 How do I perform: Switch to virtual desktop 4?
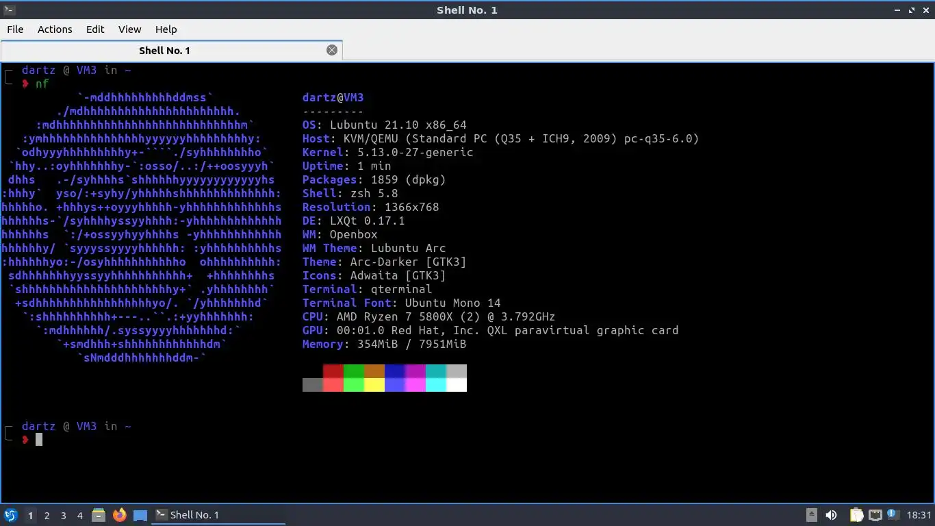(x=80, y=515)
